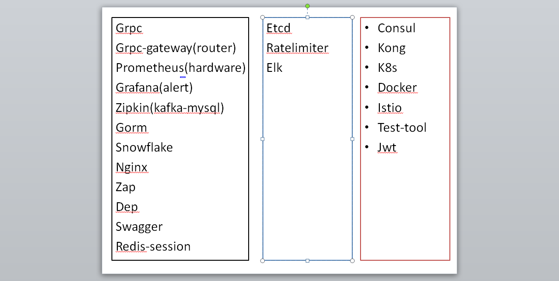Click the Etcd text line
Image resolution: width=559 pixels, height=281 pixels.
click(x=279, y=28)
